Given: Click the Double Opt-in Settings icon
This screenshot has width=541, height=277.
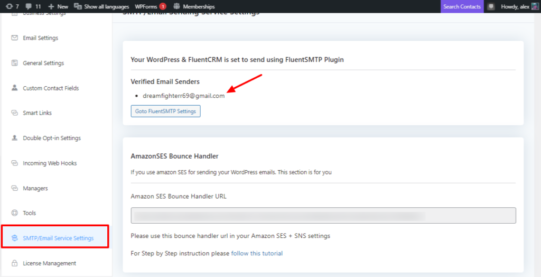Looking at the screenshot, I should (x=14, y=138).
